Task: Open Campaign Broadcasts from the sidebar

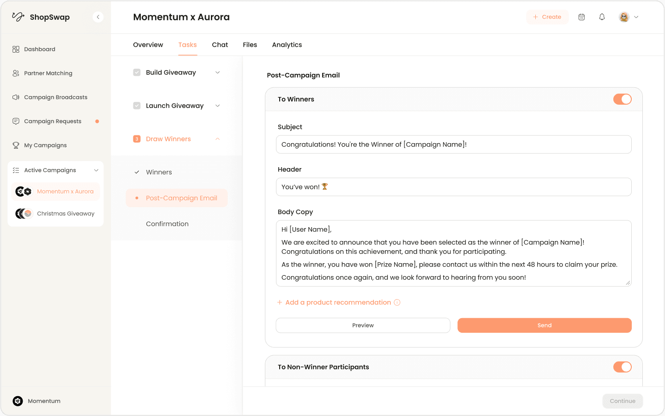Action: (55, 97)
